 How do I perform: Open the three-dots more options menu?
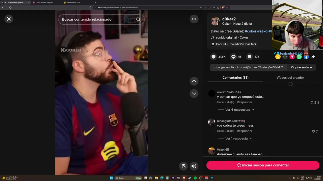click(194, 19)
